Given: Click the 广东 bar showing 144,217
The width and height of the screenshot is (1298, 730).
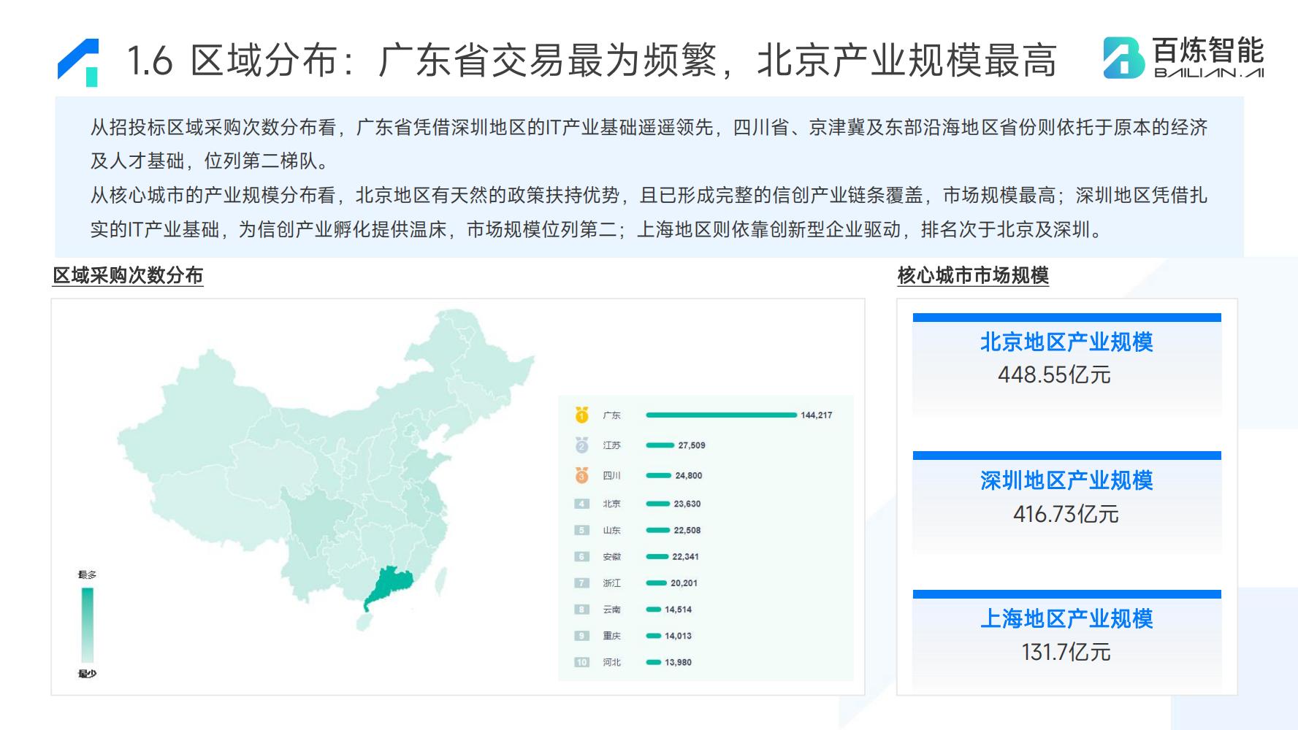Looking at the screenshot, I should (x=721, y=415).
